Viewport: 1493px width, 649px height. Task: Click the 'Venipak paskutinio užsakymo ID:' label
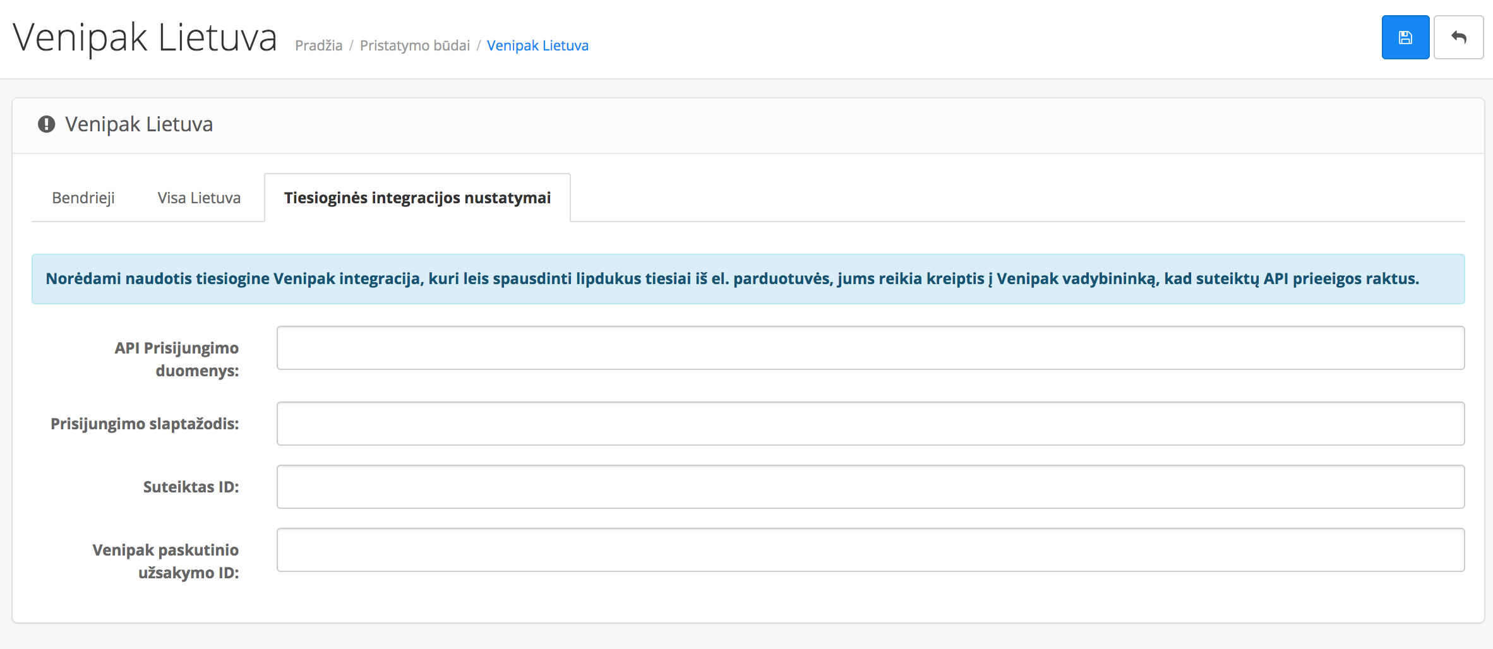click(165, 561)
